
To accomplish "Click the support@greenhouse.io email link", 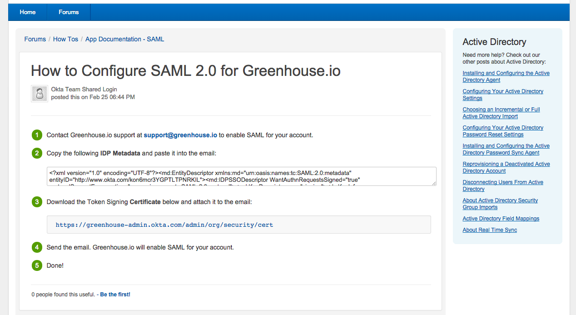I will point(180,135).
